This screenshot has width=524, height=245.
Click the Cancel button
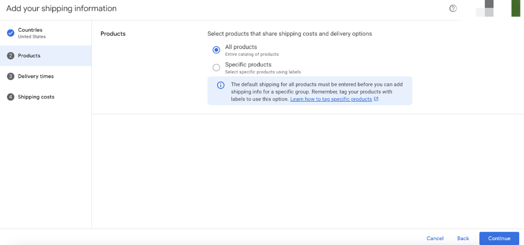point(435,238)
